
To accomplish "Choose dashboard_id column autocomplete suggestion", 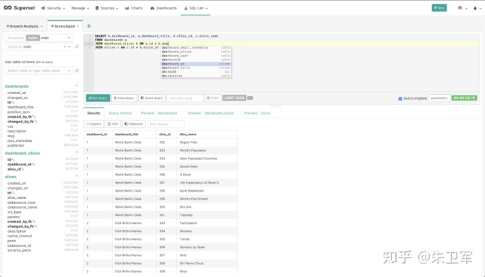I will coord(196,64).
